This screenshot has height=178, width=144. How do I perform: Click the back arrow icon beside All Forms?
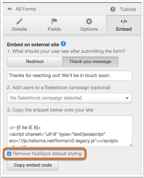10,9
